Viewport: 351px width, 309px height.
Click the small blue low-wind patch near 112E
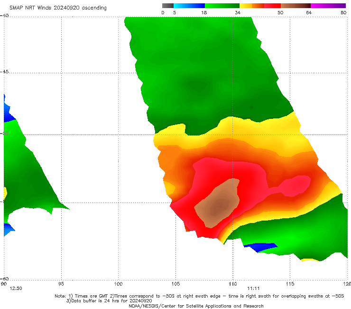[x=261, y=247]
